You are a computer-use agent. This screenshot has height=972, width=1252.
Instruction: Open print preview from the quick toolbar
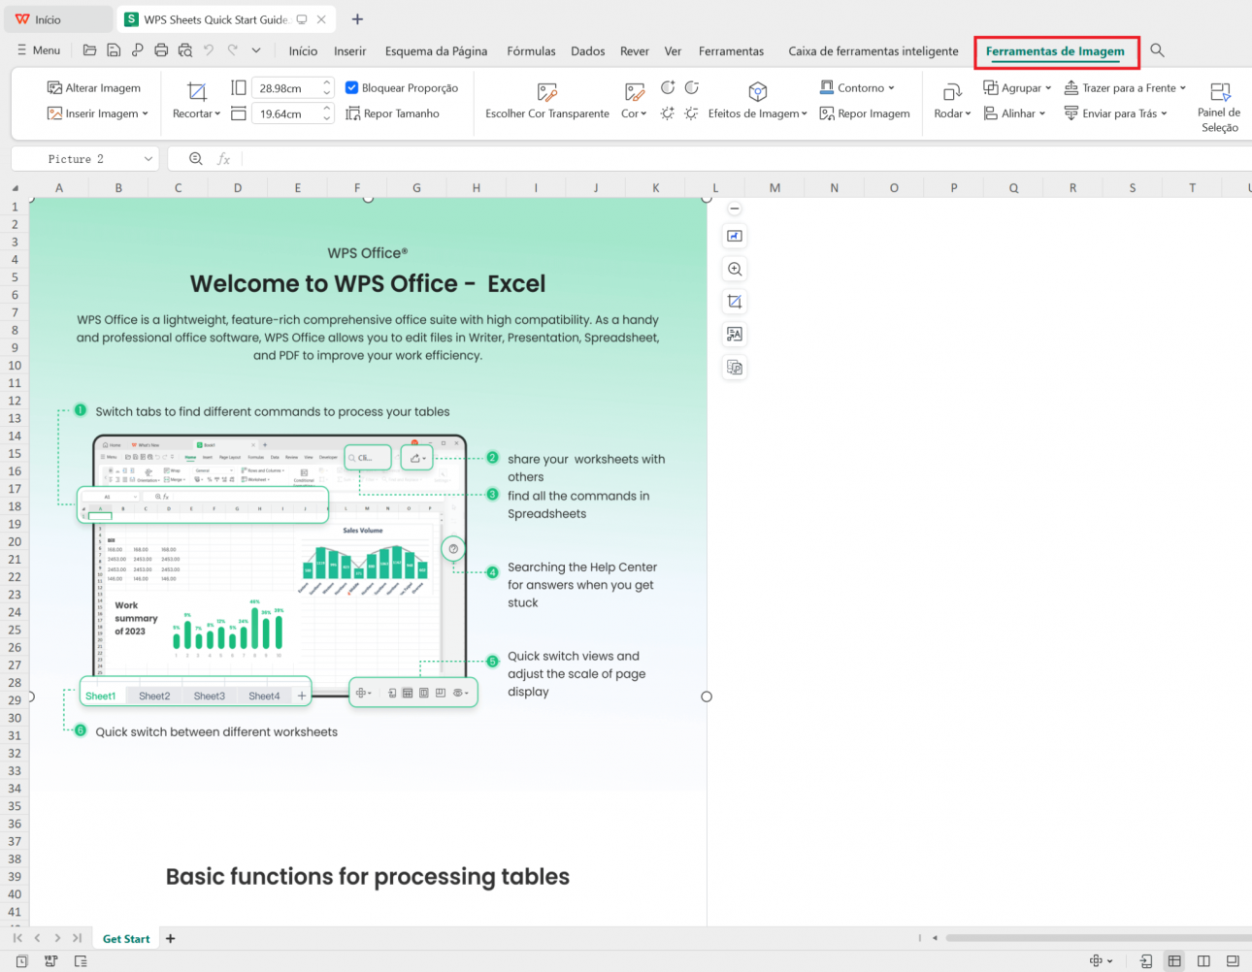(184, 50)
